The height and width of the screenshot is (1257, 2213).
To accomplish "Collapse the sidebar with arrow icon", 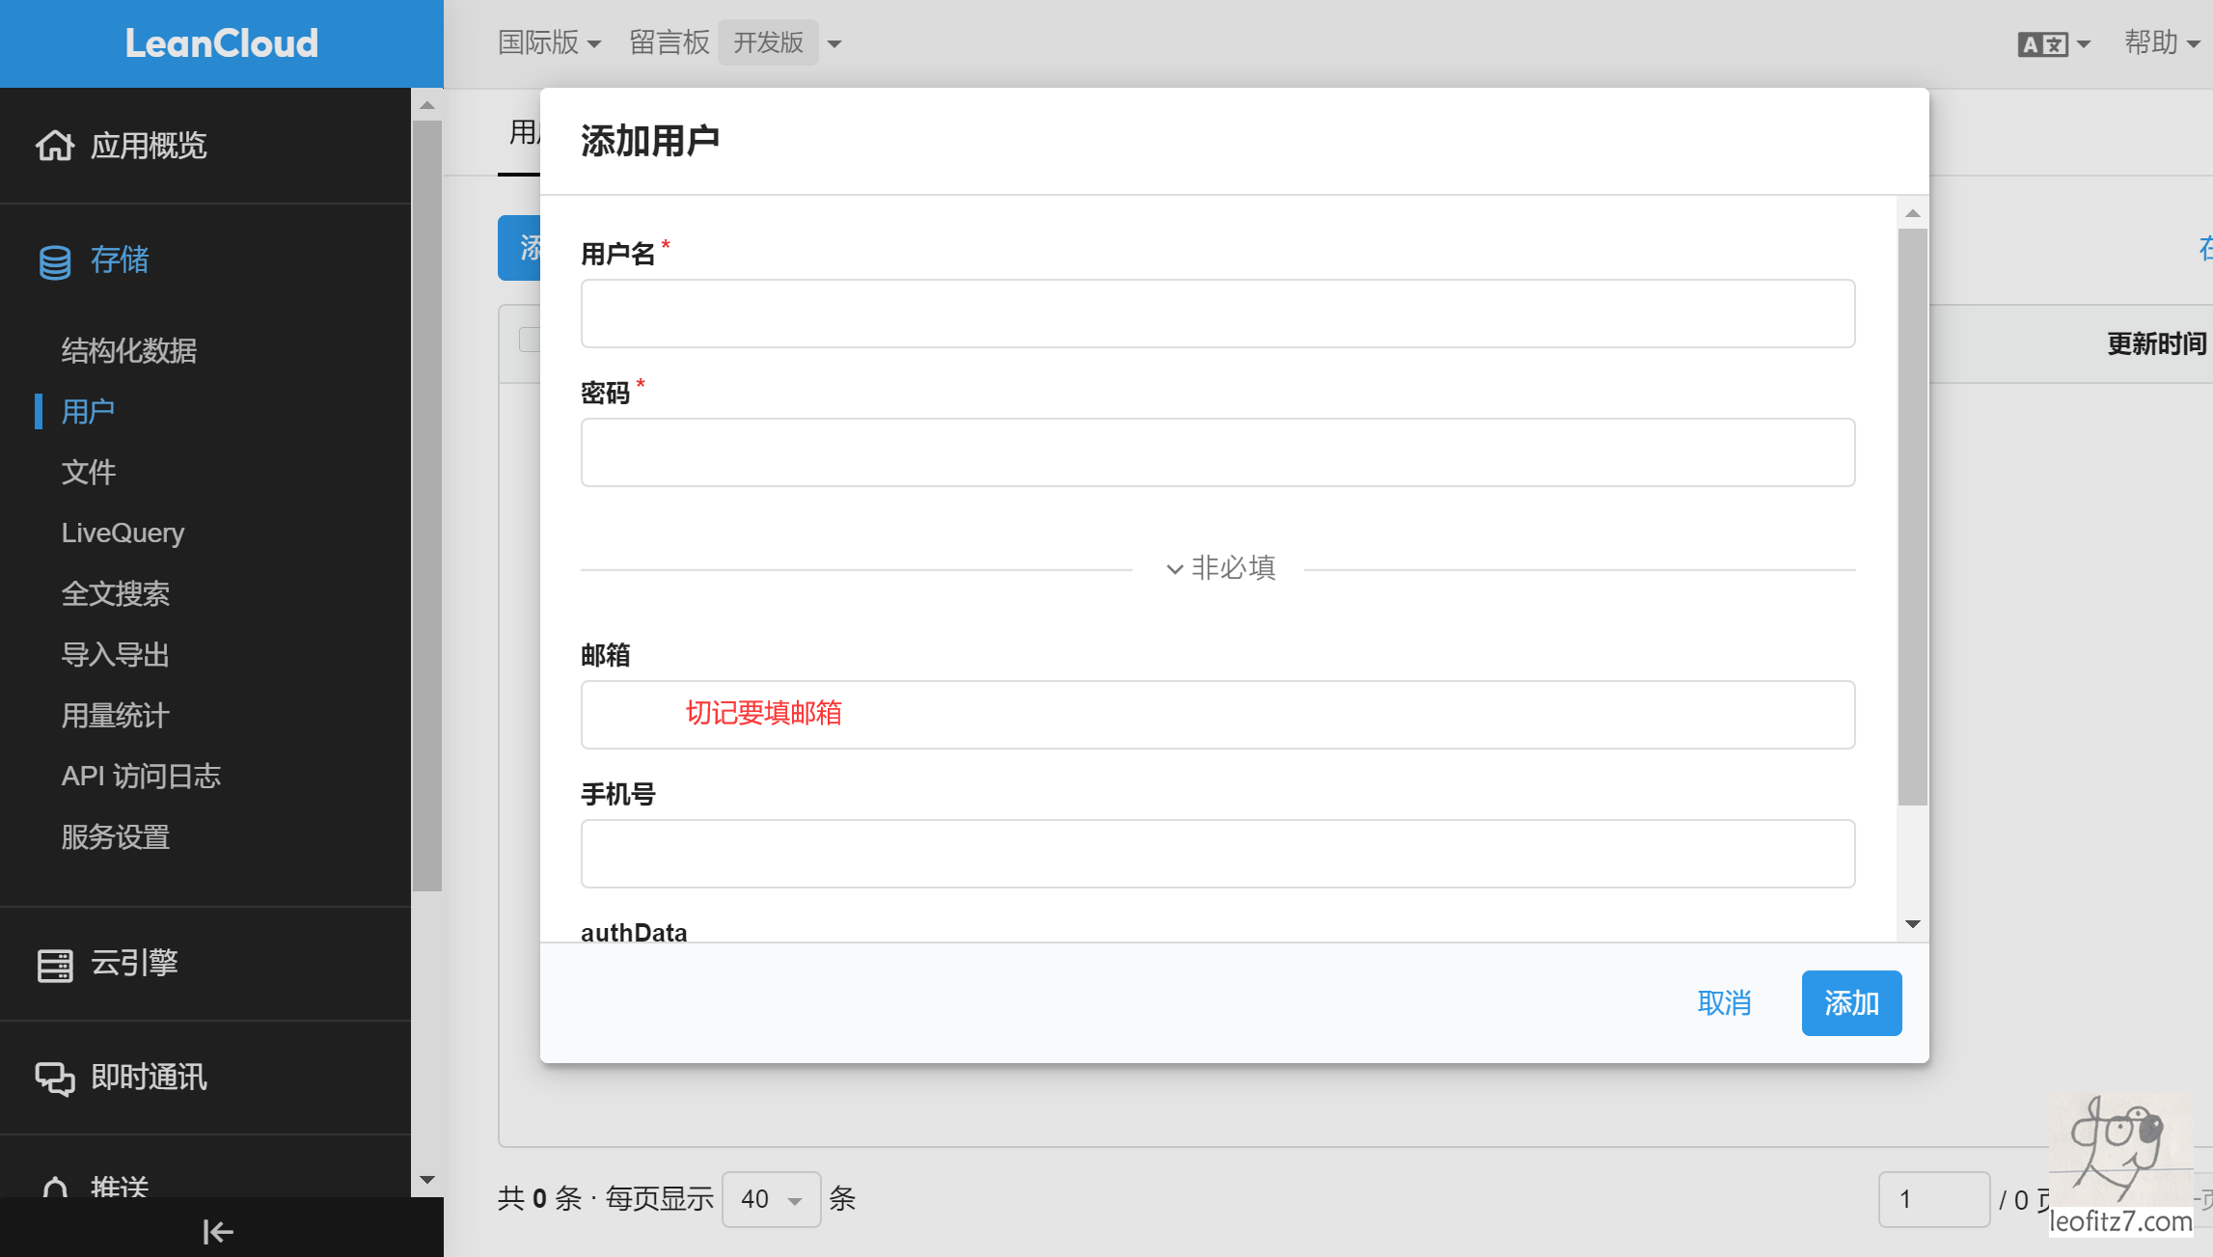I will pos(218,1231).
